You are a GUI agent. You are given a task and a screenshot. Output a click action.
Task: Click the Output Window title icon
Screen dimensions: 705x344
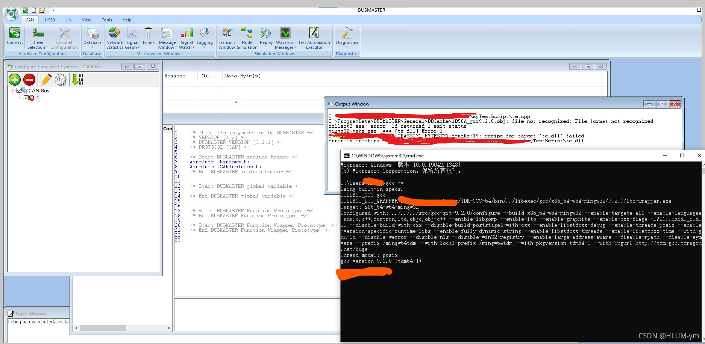click(x=330, y=104)
